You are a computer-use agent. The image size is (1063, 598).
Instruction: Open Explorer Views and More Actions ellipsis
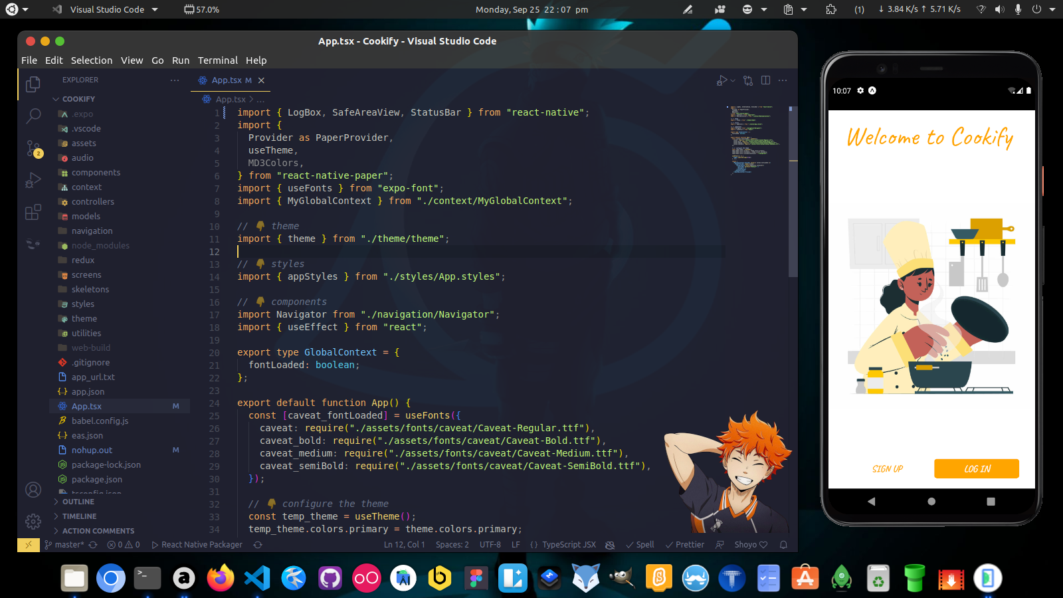175,80
